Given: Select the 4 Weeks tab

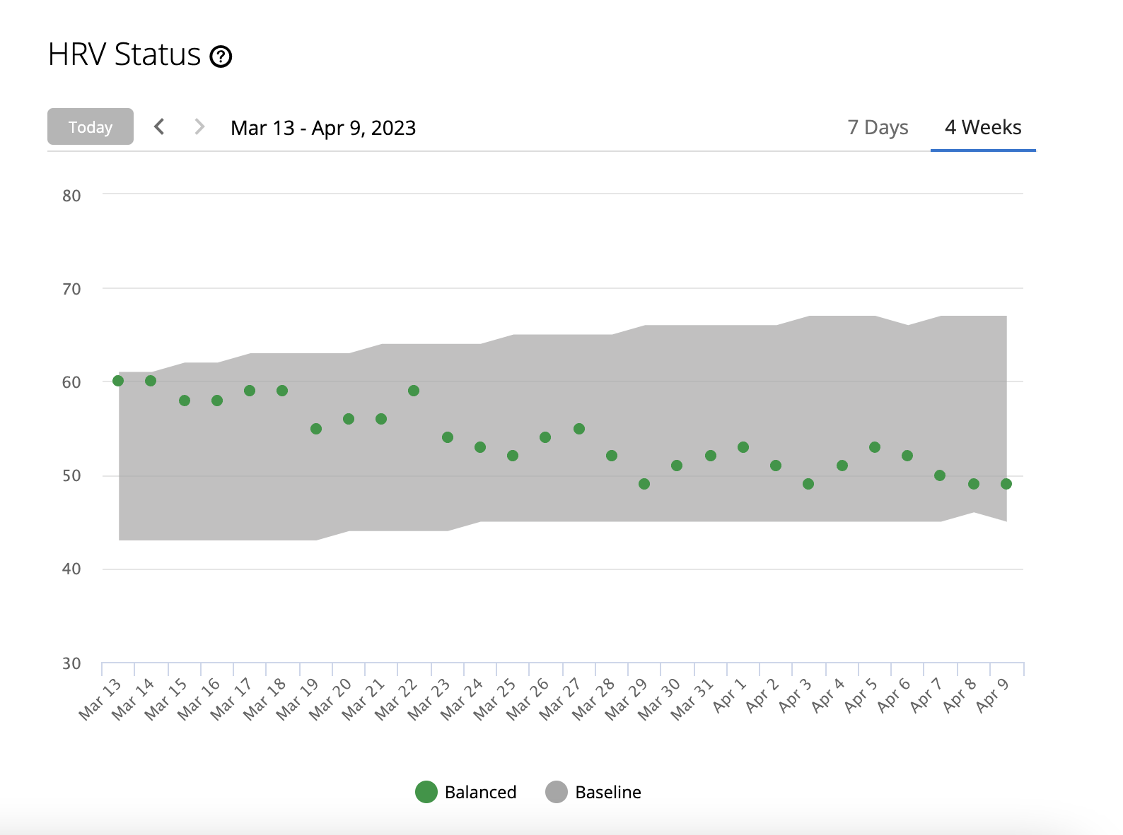Looking at the screenshot, I should [x=983, y=127].
